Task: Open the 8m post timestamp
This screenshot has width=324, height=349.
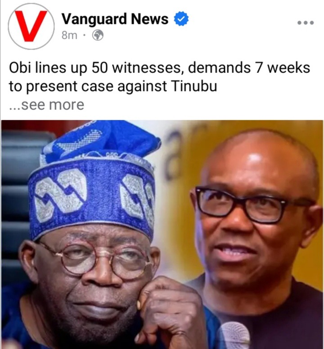Action: (69, 35)
